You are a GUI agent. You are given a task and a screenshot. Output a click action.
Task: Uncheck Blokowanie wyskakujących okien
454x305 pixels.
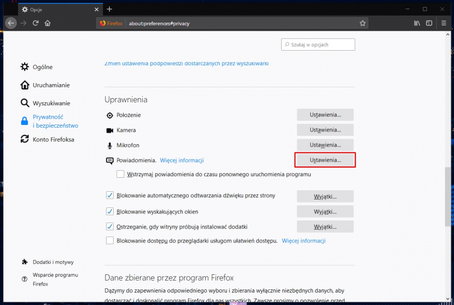(110, 211)
